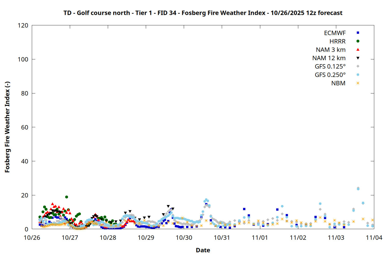Viewport: 385px width, 256px height.
Task: Click the highest green HRRR data point near 19
Action: tap(66, 197)
